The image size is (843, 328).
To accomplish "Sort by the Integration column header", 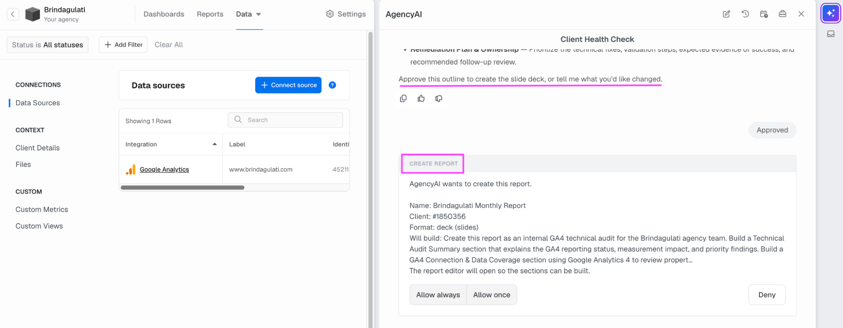I will [171, 144].
